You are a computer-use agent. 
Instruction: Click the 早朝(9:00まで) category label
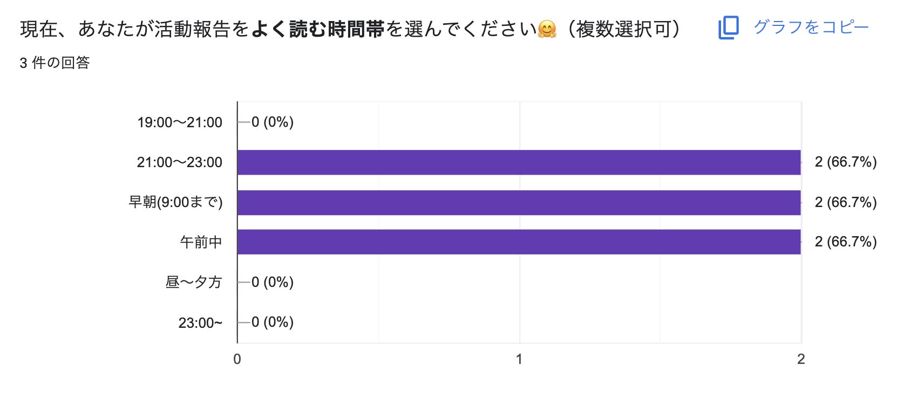pos(175,202)
